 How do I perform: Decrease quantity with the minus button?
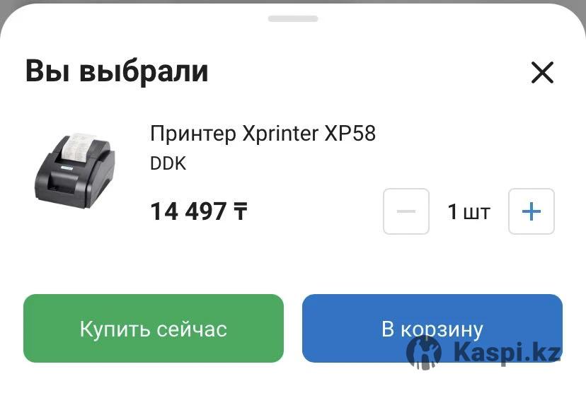[x=406, y=211]
